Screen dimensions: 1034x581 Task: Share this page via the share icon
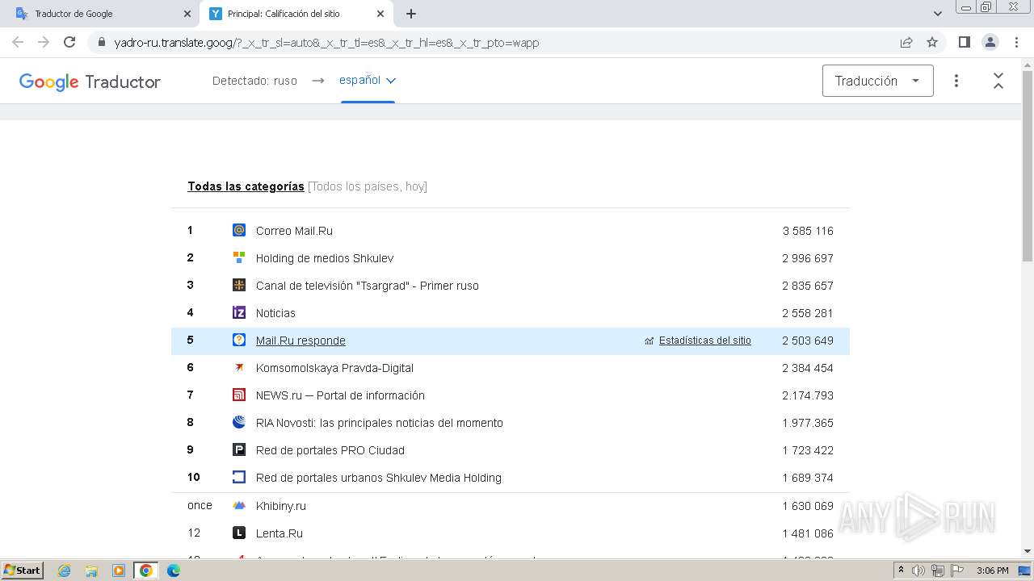[906, 42]
